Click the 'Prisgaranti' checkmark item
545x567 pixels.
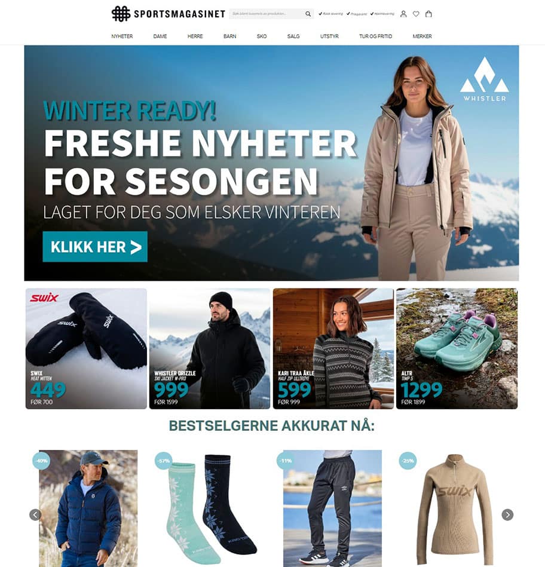click(357, 14)
